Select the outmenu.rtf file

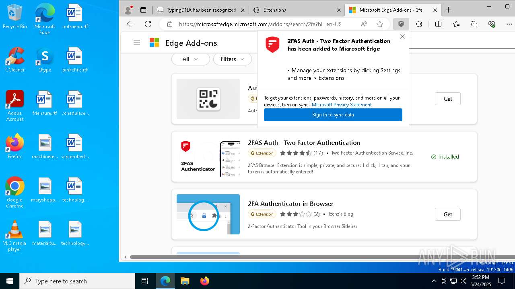pos(75,16)
